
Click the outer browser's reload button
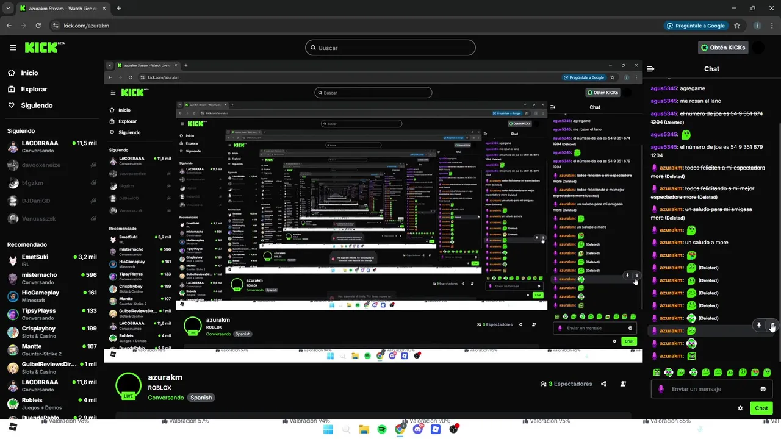click(x=38, y=26)
